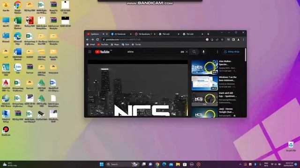Viewport: 300px width, 168px height.
Task: Open Bandicam from the taskbar
Action: (199, 164)
